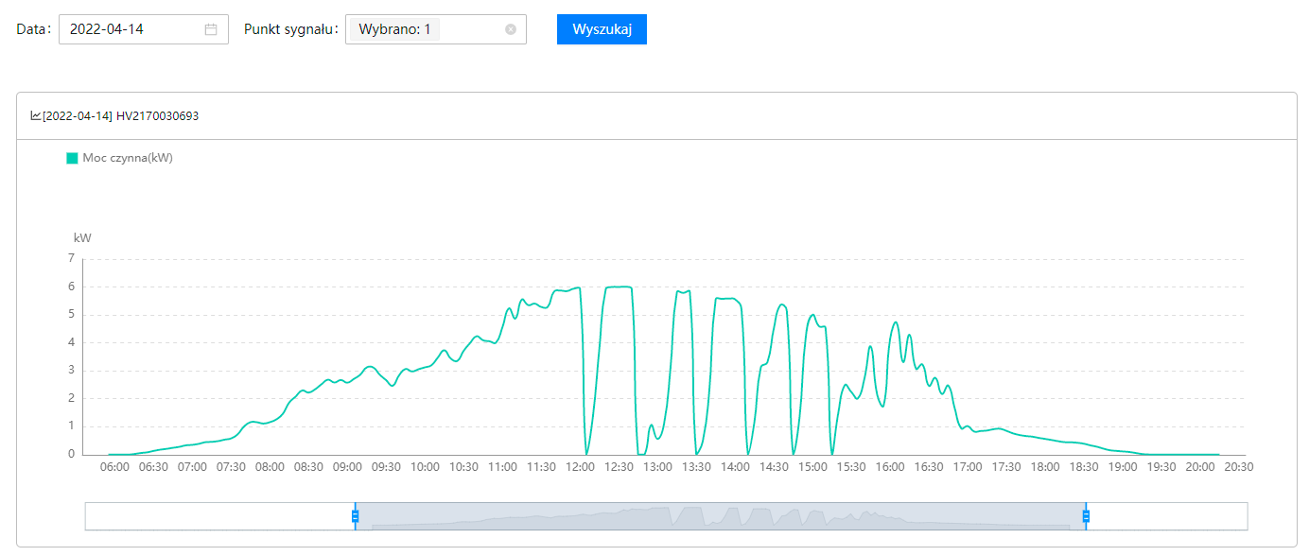
Task: Click the unselected right area of zoom bar
Action: (x=1167, y=516)
